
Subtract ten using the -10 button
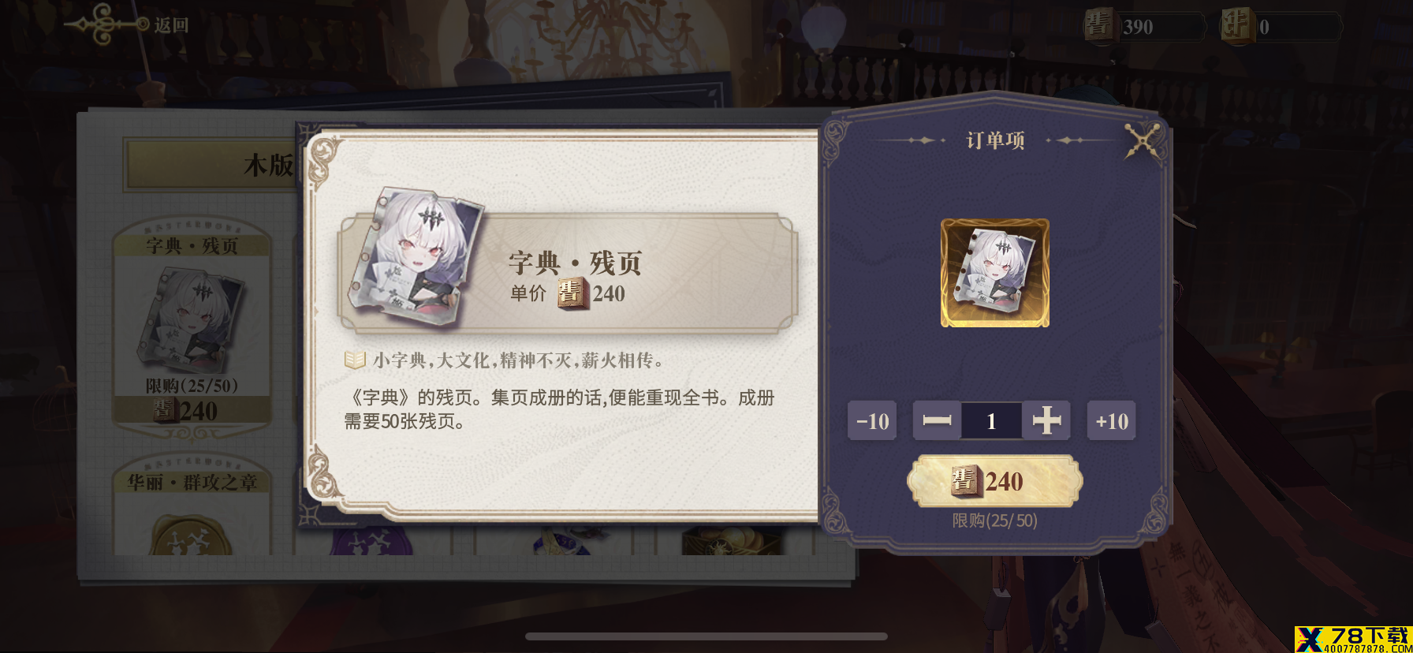click(x=872, y=421)
